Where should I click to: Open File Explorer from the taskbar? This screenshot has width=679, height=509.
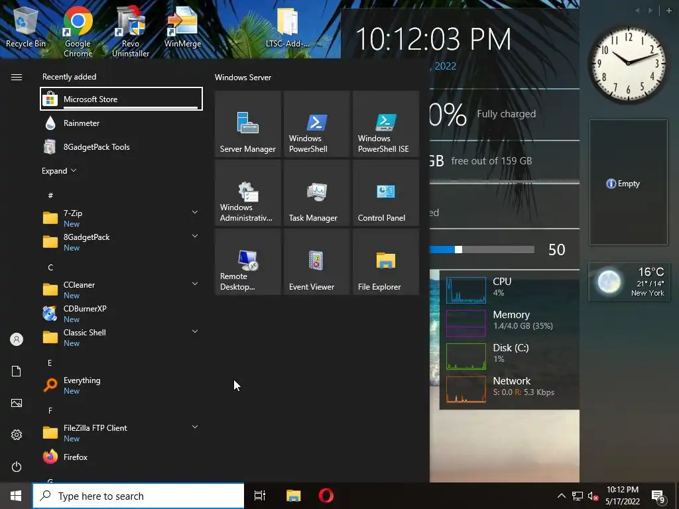coord(294,496)
